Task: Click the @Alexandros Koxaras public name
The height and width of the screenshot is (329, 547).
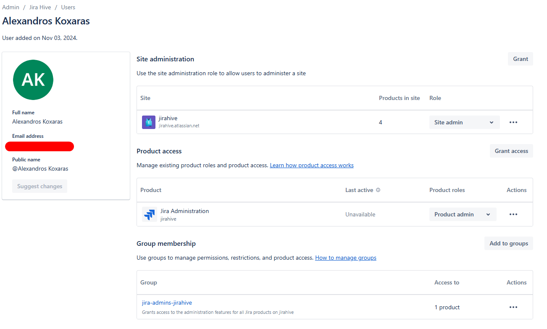Action: pos(40,168)
